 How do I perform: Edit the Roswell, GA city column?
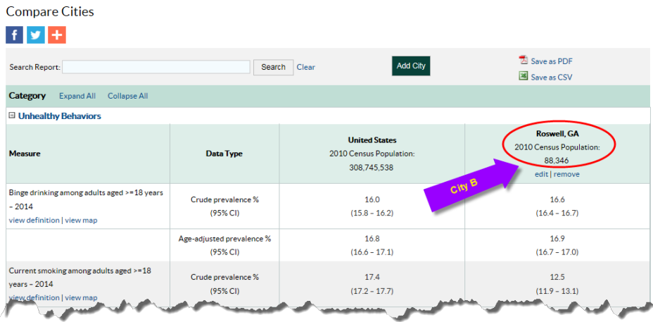pos(541,174)
